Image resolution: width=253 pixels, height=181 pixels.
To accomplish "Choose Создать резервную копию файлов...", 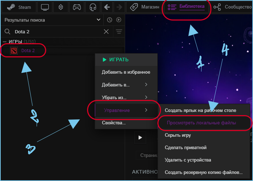I will 204,172.
